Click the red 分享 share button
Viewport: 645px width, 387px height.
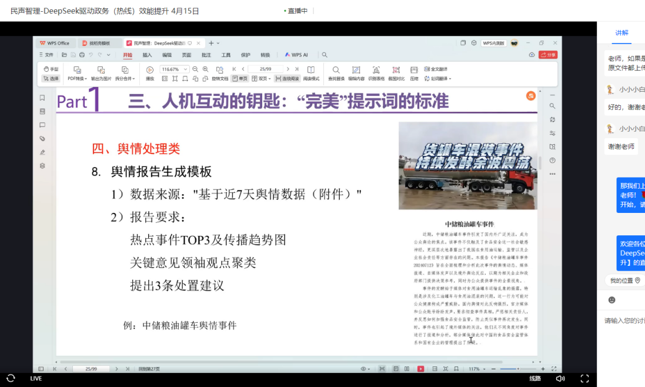[547, 55]
